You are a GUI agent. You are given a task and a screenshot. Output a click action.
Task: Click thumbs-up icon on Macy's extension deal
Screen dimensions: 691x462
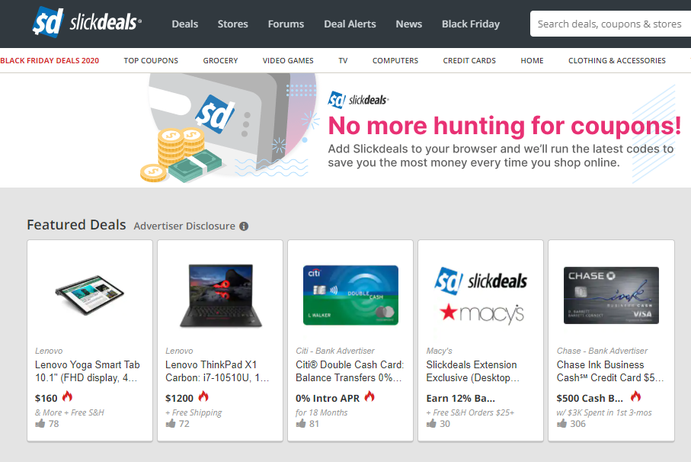pyautogui.click(x=431, y=424)
